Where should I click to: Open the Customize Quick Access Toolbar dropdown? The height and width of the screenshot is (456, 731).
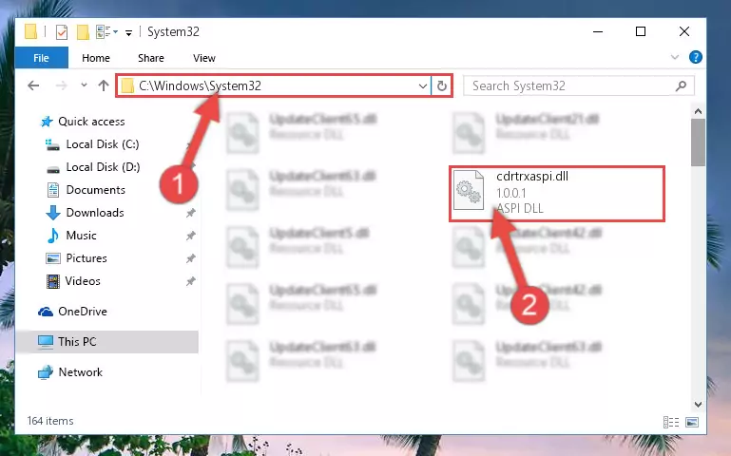[x=128, y=32]
